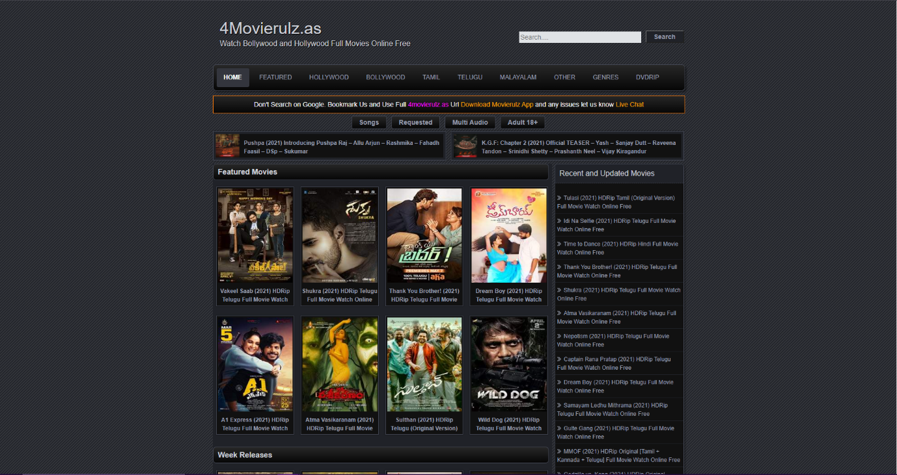Open Nepotism (2021) HDRip Telugu link
This screenshot has height=475, width=897.
coord(613,340)
